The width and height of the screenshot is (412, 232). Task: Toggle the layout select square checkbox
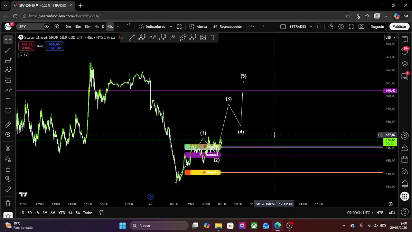click(x=283, y=27)
